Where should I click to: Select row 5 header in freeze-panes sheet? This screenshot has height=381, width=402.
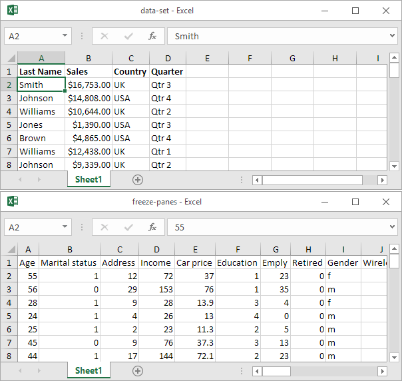coord(9,316)
